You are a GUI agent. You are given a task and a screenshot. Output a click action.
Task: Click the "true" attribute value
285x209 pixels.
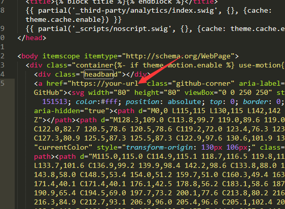[x=97, y=111]
